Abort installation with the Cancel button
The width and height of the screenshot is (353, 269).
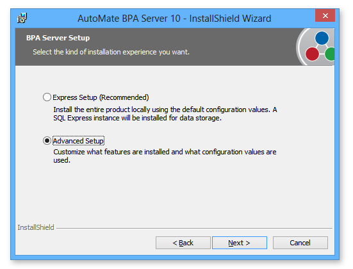(300, 243)
